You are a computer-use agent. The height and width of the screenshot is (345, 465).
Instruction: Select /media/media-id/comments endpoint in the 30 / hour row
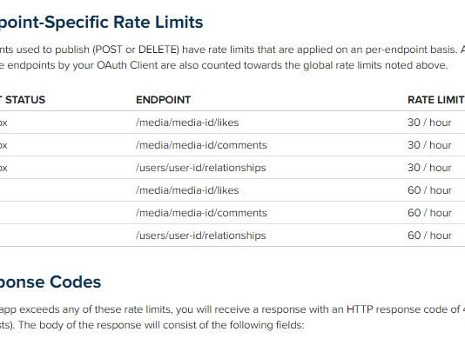coord(201,145)
